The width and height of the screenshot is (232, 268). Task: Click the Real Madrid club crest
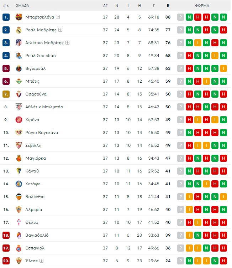tap(19, 30)
